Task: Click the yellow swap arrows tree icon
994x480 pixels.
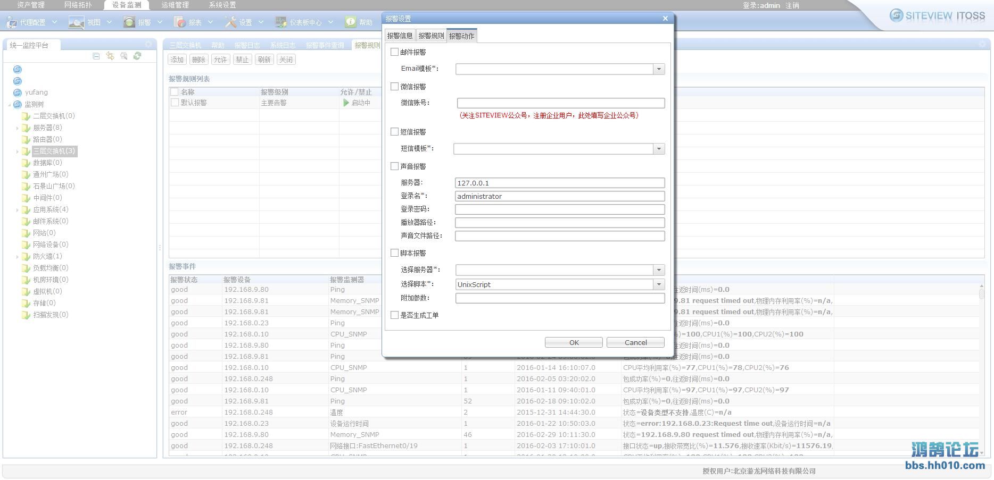Action: point(110,56)
